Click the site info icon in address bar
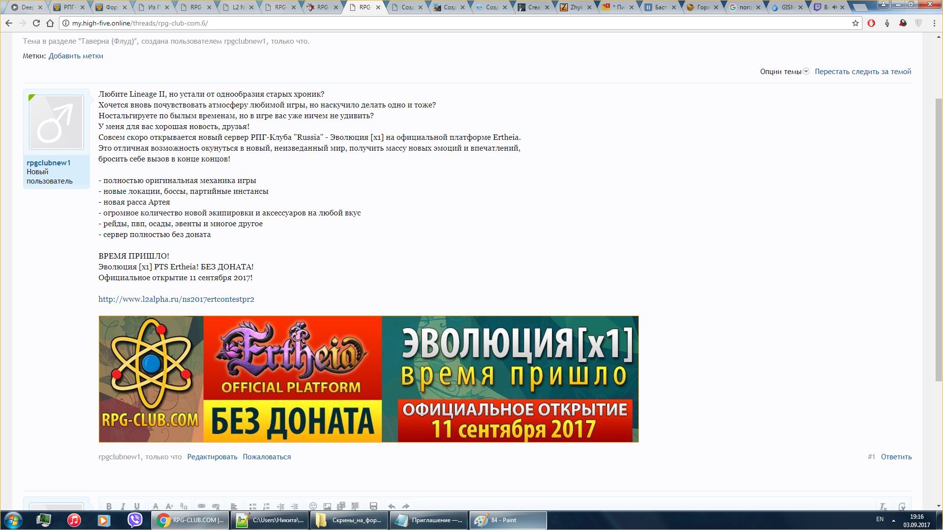943x530 pixels. tap(65, 23)
